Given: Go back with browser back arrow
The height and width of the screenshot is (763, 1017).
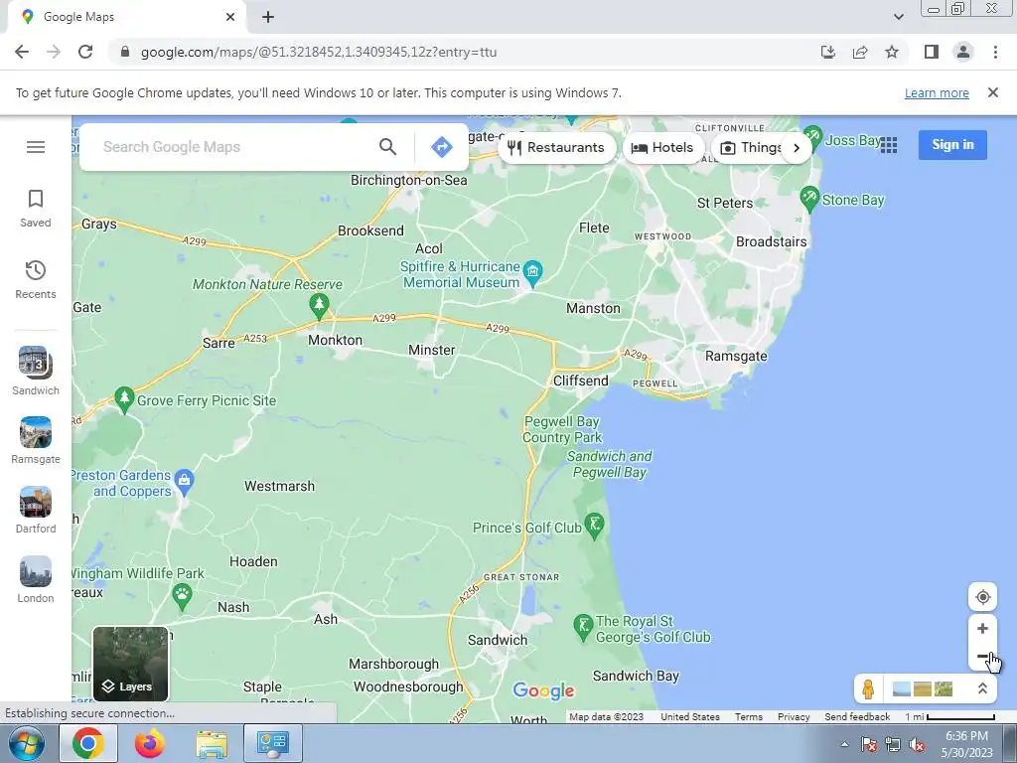Looking at the screenshot, I should [x=22, y=52].
